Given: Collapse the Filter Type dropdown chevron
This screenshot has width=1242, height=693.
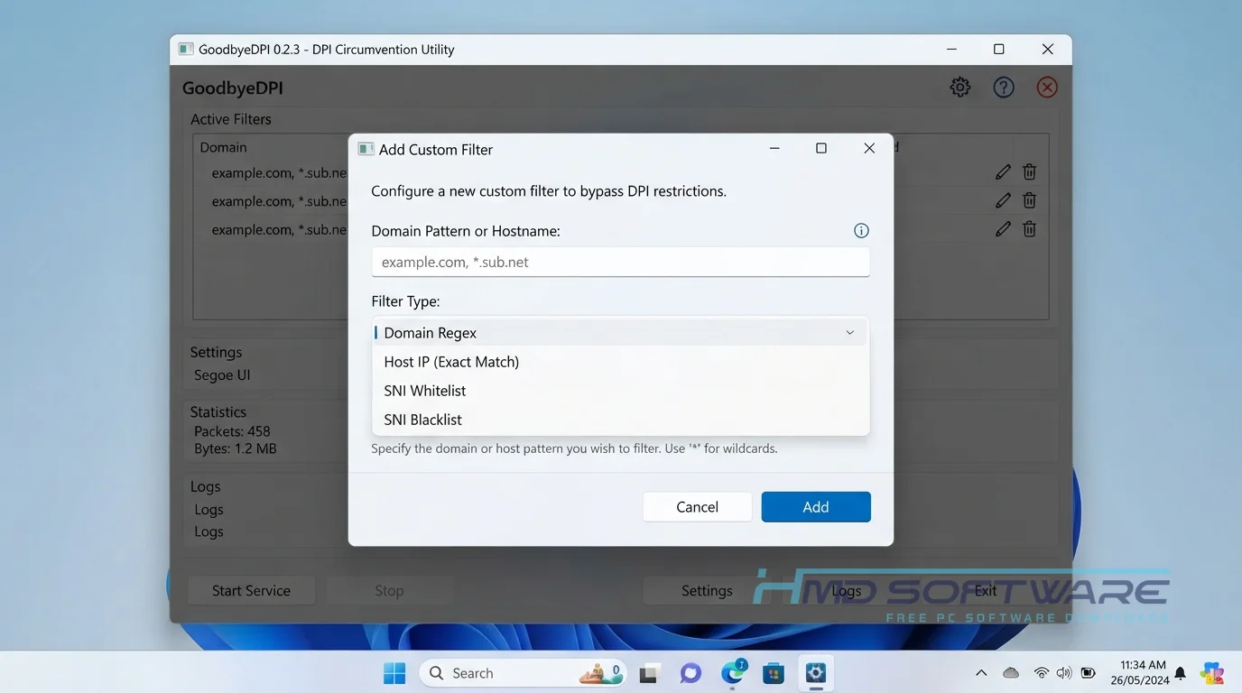Looking at the screenshot, I should pos(849,333).
